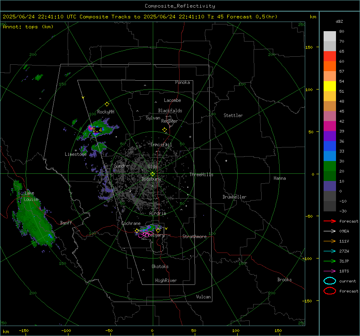
Task: Click the cyan current ellipse legend icon
Action: click(x=330, y=281)
